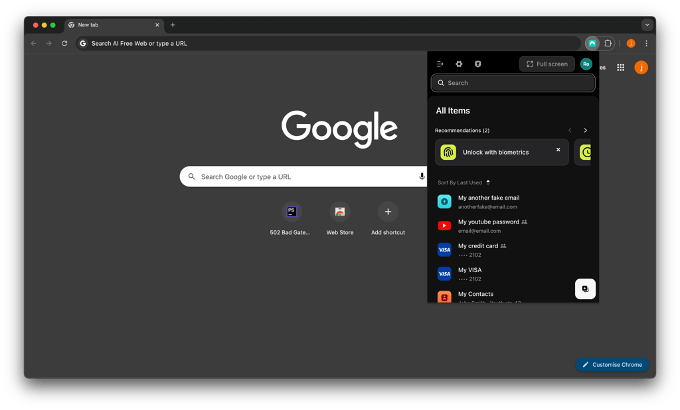Click the address bar
This screenshot has height=410, width=680.
point(328,43)
